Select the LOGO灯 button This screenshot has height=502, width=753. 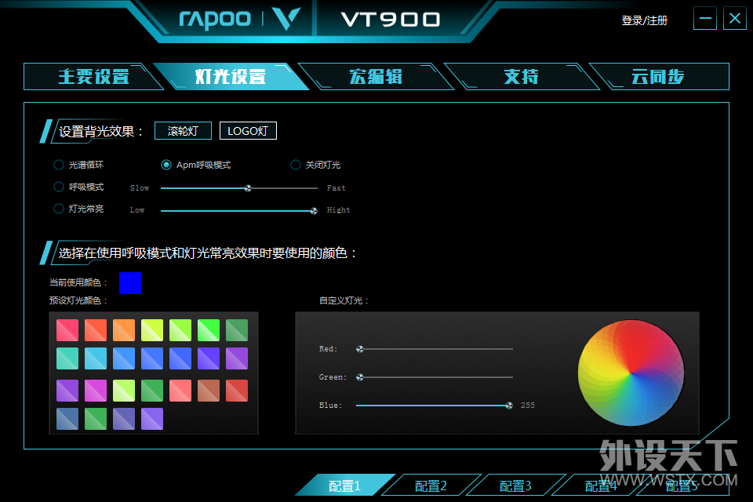(248, 131)
